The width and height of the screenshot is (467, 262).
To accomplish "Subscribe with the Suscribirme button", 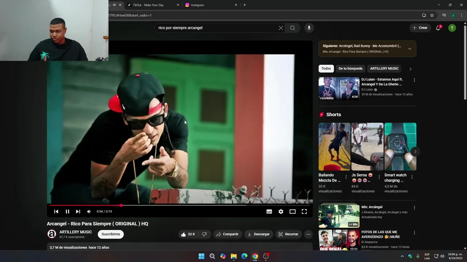I will pos(111,234).
